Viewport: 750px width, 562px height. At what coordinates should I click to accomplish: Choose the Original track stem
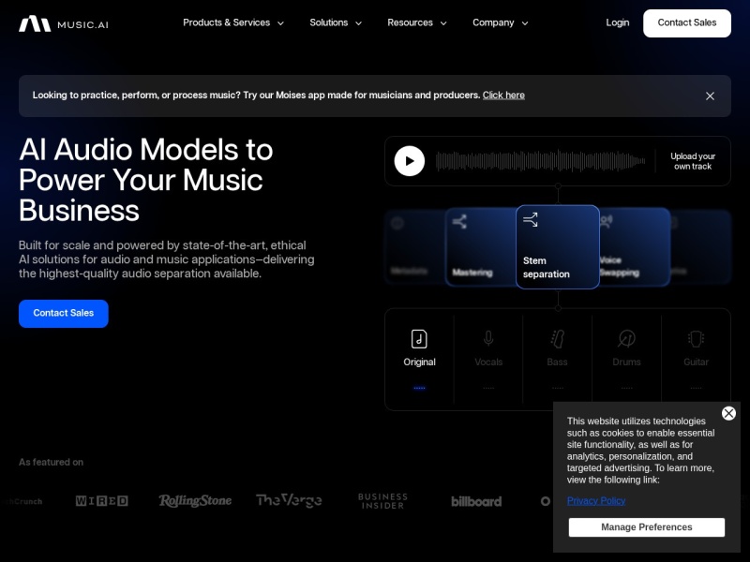[419, 349]
